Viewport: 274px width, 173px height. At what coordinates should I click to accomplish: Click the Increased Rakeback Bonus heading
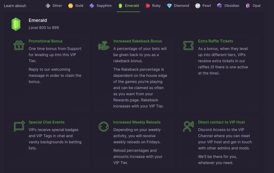(137, 41)
